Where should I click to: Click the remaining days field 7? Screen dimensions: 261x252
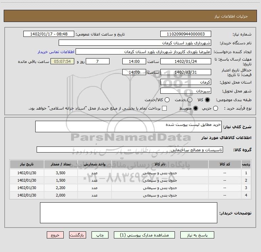click(x=98, y=61)
